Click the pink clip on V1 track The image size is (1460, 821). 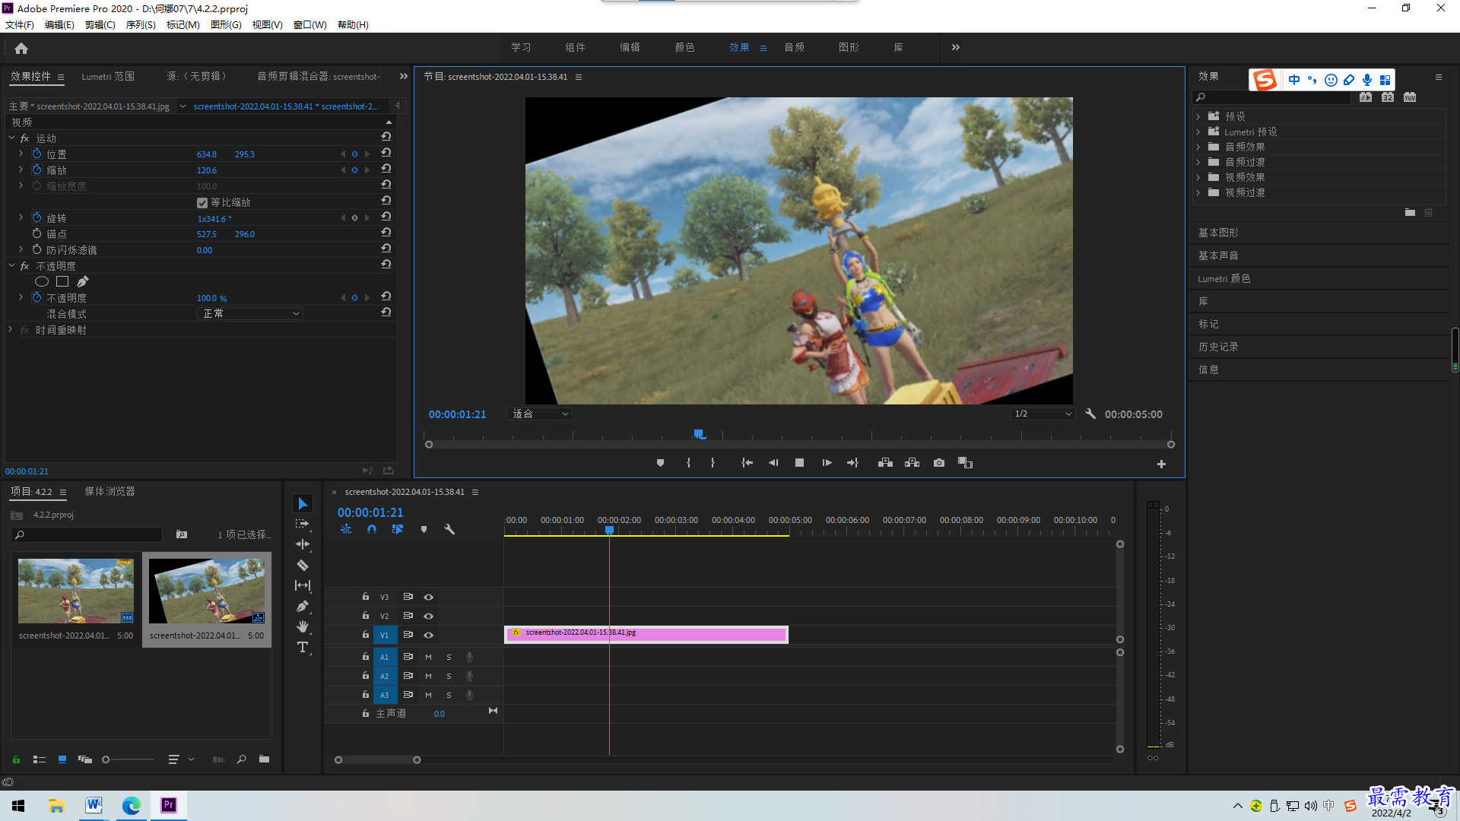click(646, 635)
